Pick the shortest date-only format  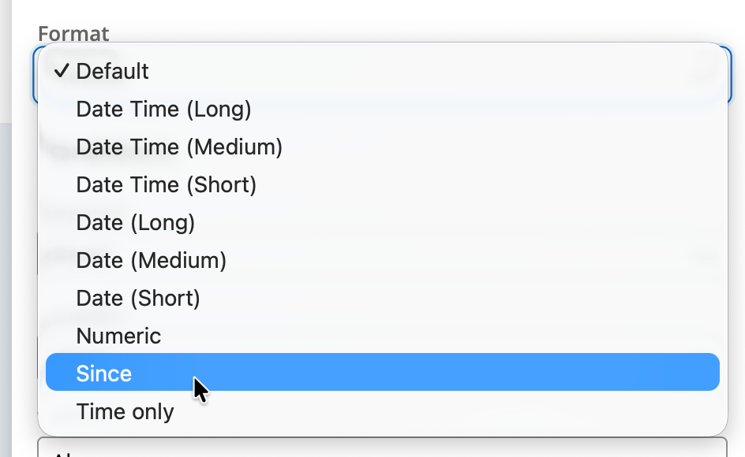click(138, 298)
